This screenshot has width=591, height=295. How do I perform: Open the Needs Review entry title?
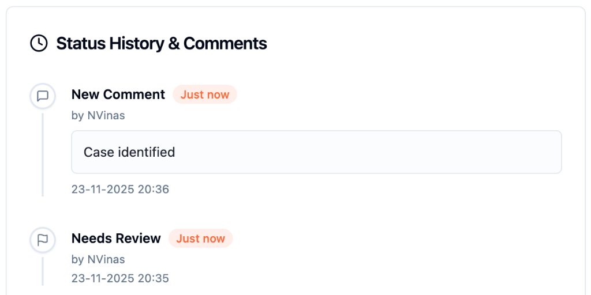tap(116, 239)
